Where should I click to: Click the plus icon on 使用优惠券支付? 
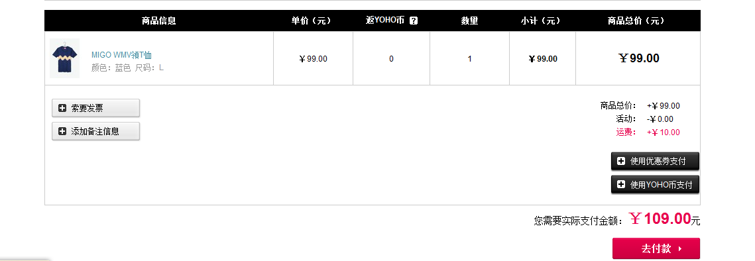coord(621,162)
